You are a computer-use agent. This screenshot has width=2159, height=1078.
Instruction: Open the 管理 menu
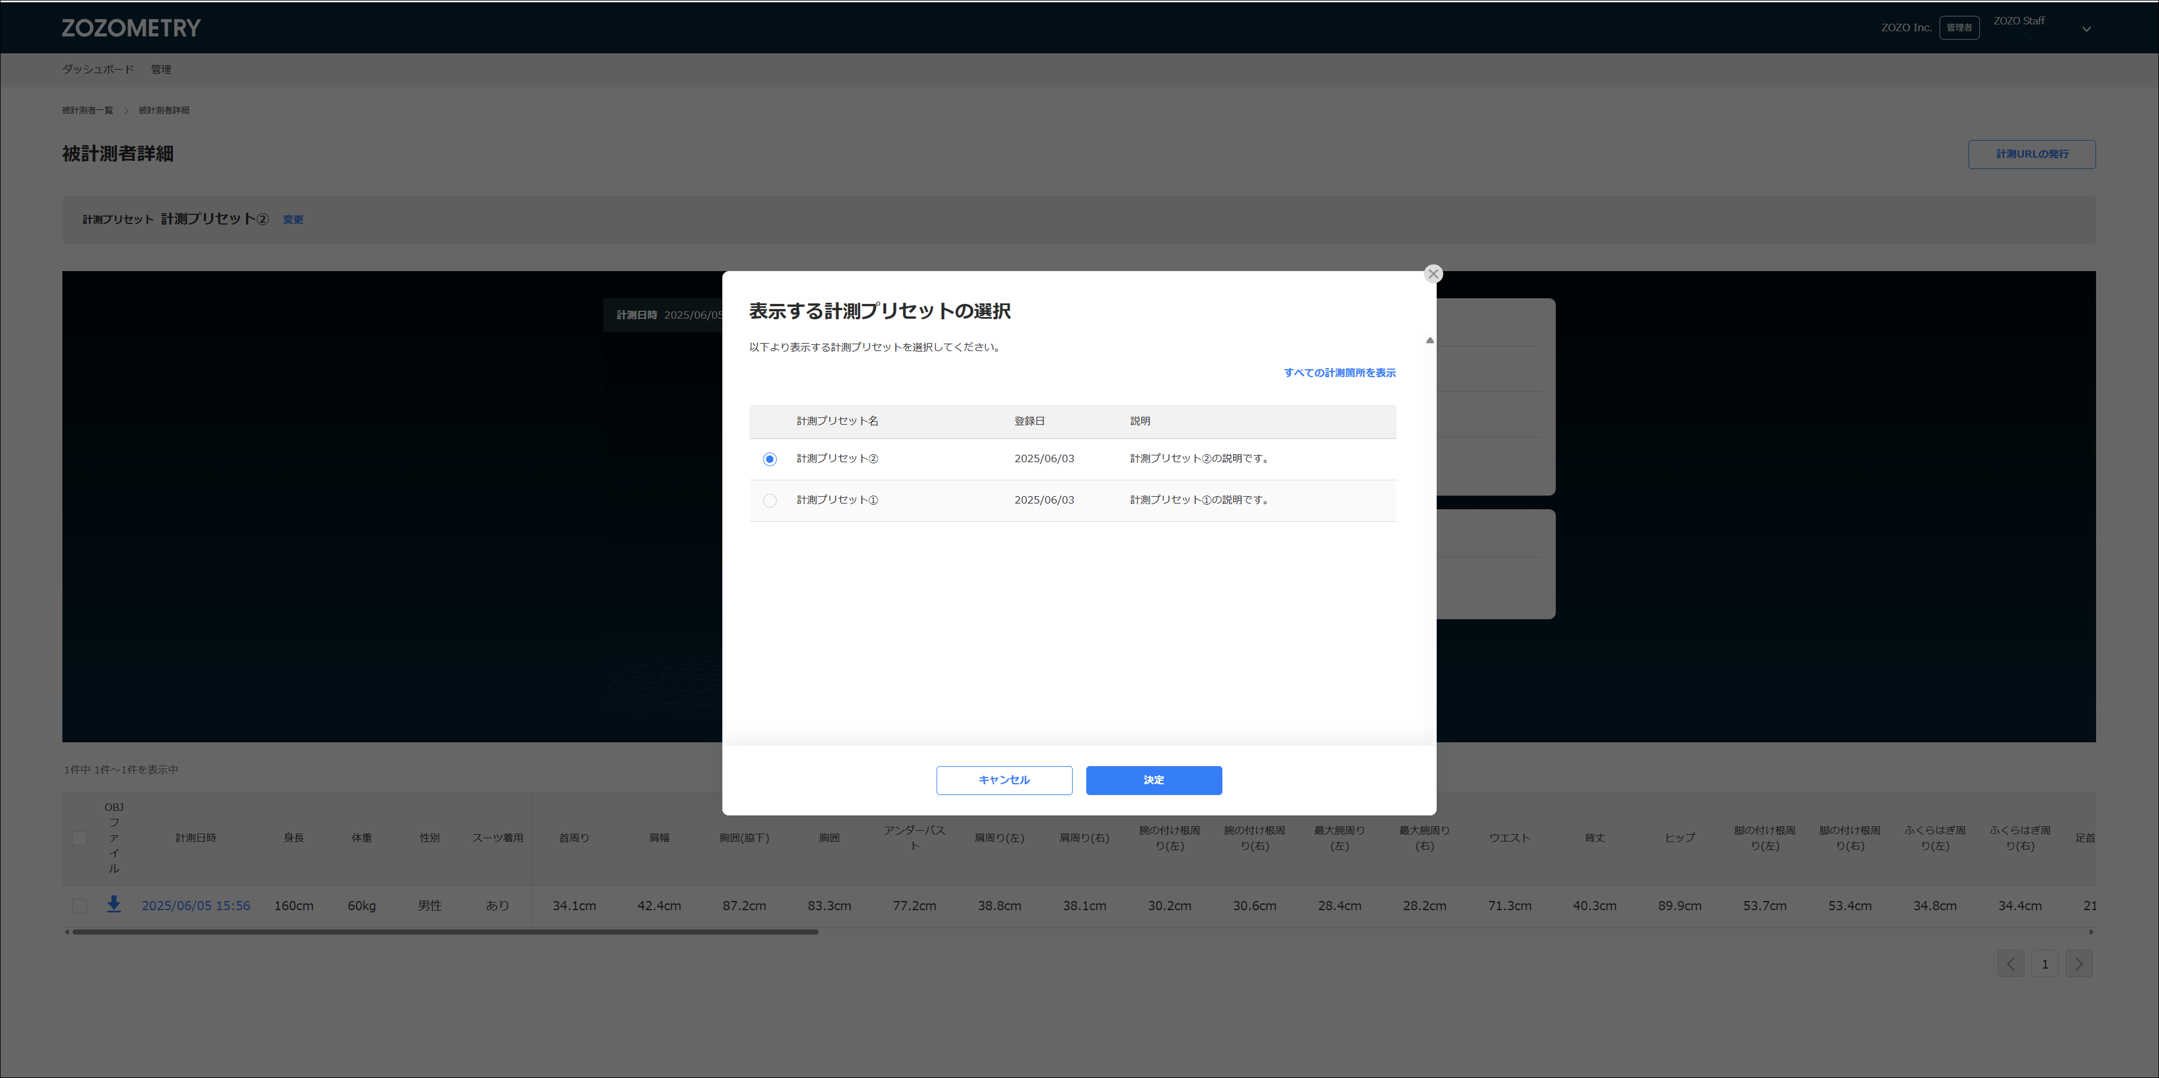point(161,70)
